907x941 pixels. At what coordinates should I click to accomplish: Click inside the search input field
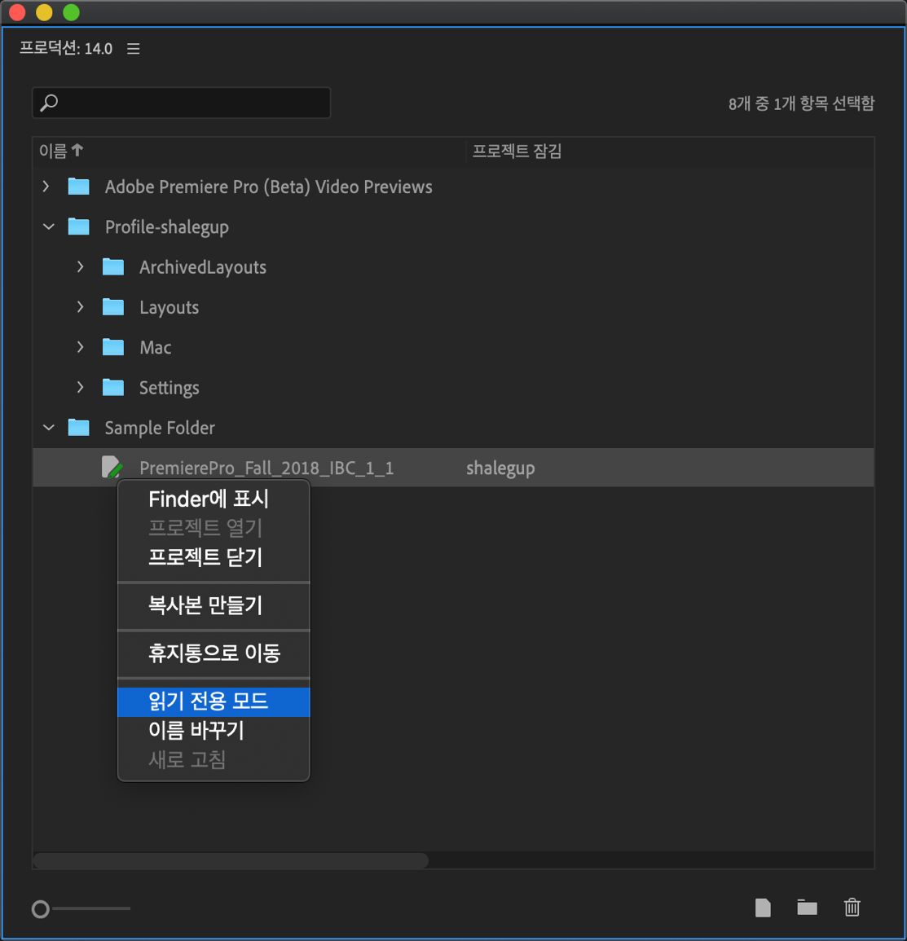pos(181,103)
